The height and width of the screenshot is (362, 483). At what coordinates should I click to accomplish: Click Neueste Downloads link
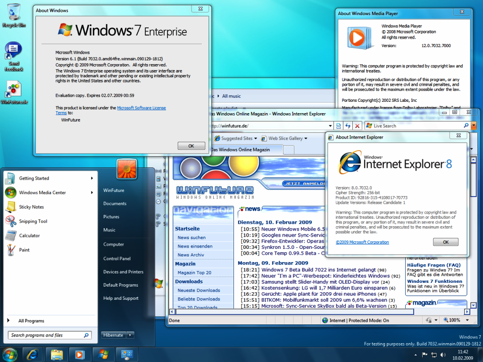point(199,290)
